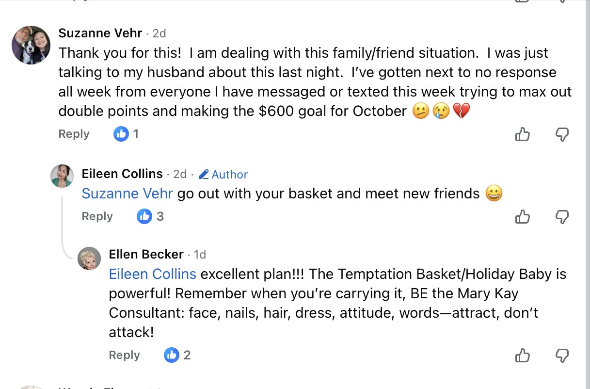Open Suzanne Vehr's profile picture

(31, 45)
